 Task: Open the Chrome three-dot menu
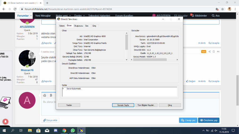[x=235, y=9]
